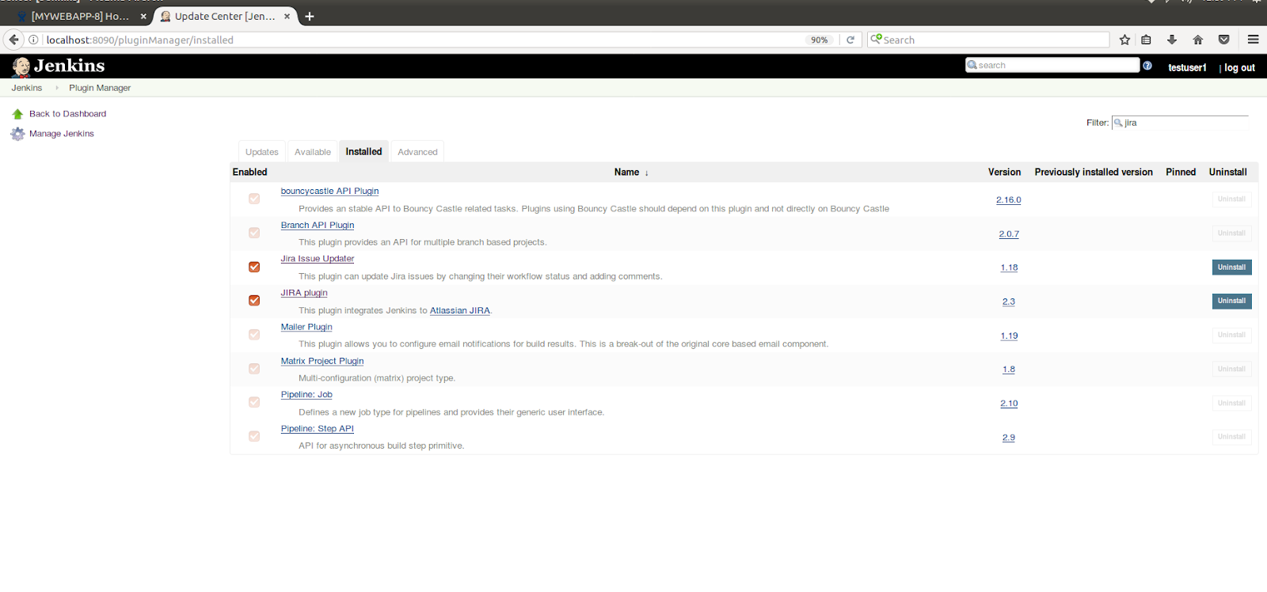Uninstall the Jira Issue Updater plugin

1231,268
